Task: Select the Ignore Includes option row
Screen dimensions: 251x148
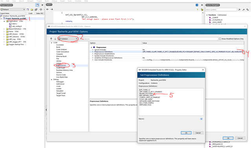Action: pos(167,50)
